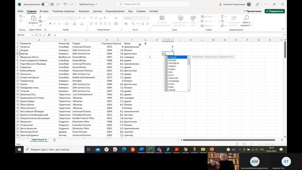Screen dimensions: 302x170
Task: Click the Поделиться share button
Action: (x=275, y=11)
